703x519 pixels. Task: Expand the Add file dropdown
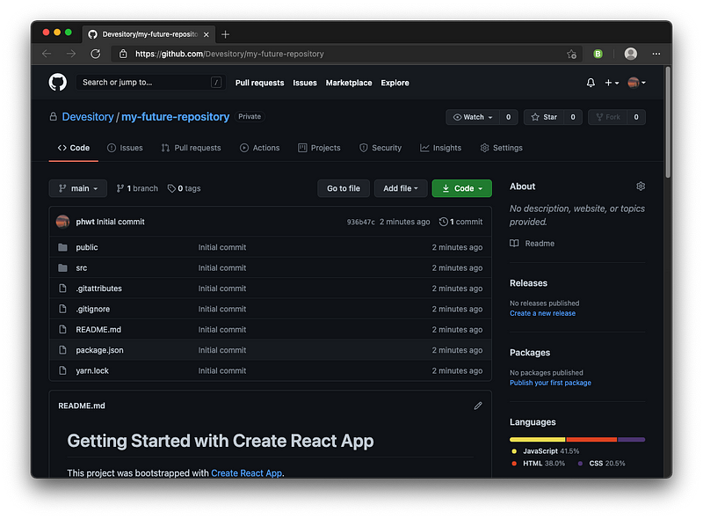[401, 188]
